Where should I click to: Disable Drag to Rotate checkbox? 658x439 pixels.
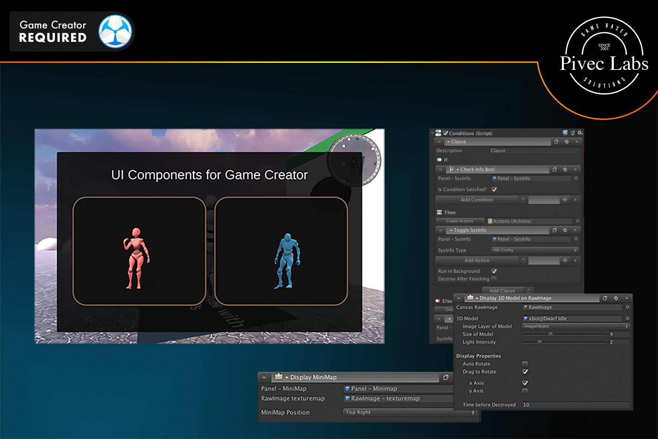(x=525, y=372)
